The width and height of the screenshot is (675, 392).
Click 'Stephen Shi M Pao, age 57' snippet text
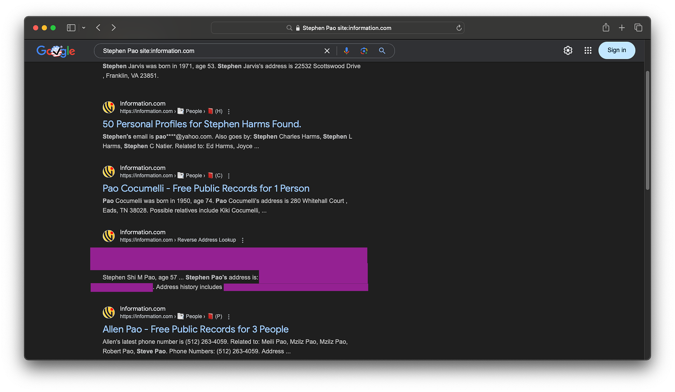(x=140, y=278)
